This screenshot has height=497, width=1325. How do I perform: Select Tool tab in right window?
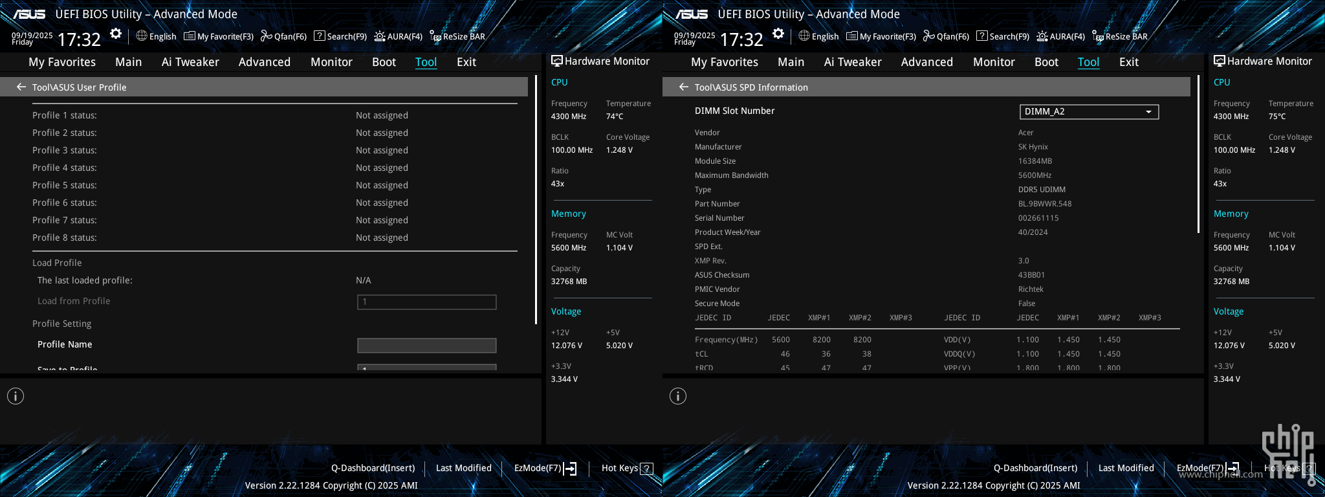pyautogui.click(x=1088, y=62)
